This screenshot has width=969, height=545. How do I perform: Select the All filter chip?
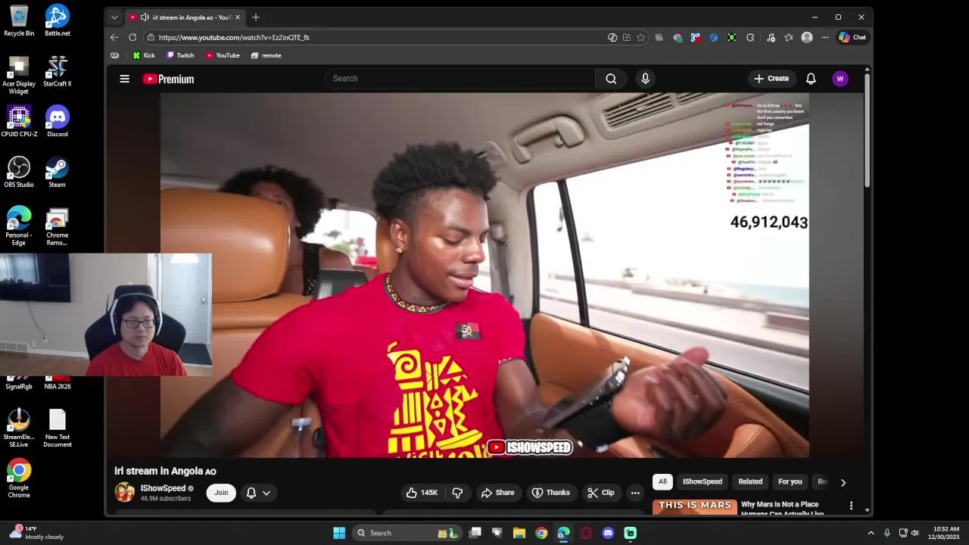tap(662, 481)
